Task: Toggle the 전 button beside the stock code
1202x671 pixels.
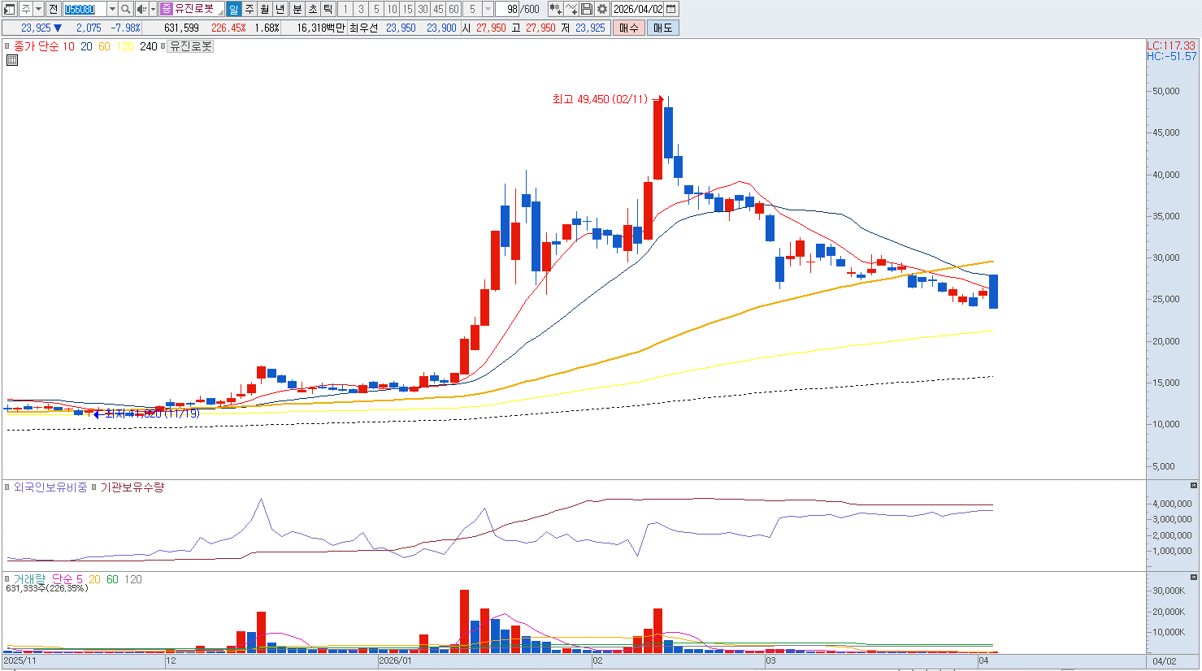Action: point(53,9)
